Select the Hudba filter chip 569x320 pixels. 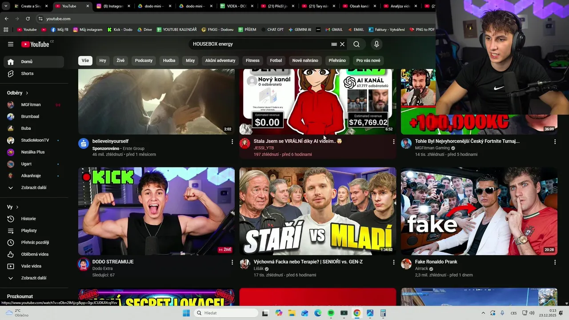point(169,60)
